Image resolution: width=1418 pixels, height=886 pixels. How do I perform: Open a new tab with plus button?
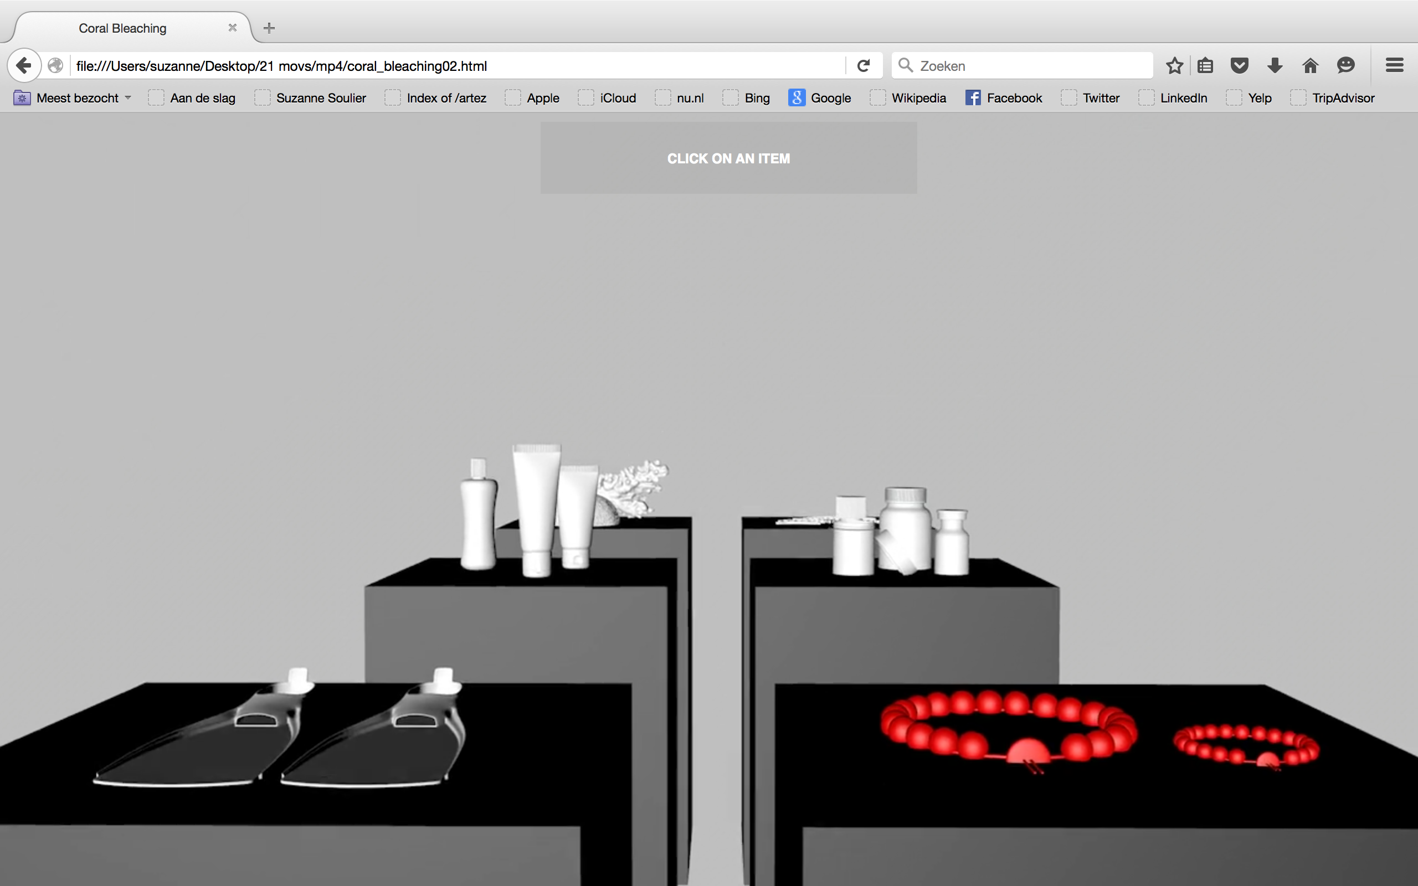click(269, 28)
